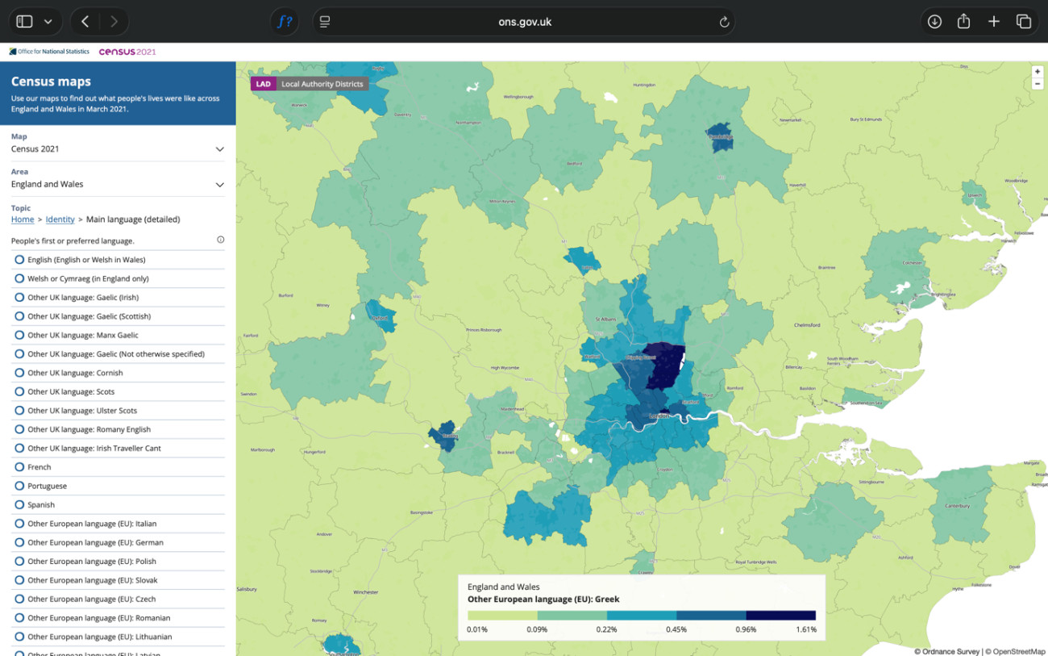Click the Identity breadcrumb link
Screen dimensions: 1048x656
point(60,219)
